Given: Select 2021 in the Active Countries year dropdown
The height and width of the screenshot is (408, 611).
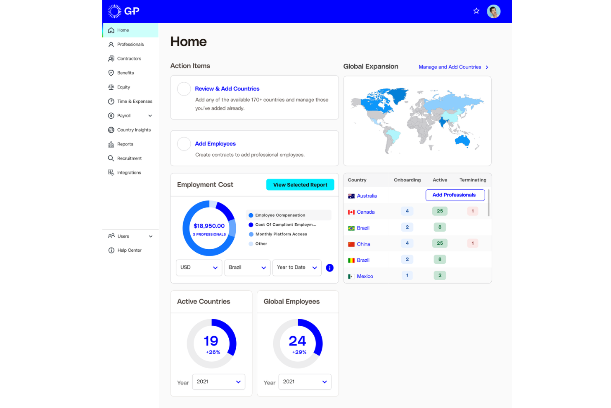Looking at the screenshot, I should click(x=218, y=382).
